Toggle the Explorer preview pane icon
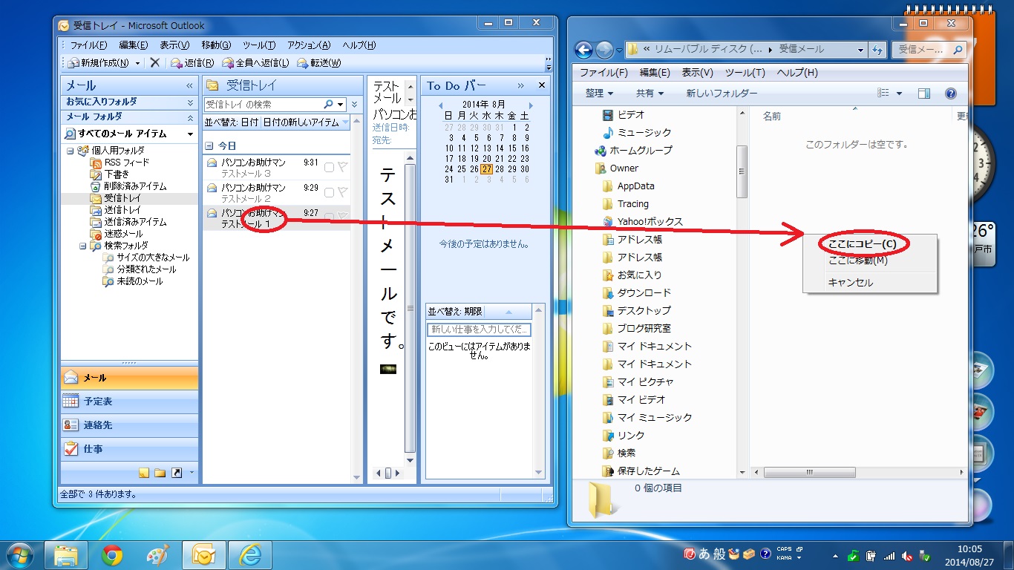This screenshot has width=1014, height=570. pos(924,94)
